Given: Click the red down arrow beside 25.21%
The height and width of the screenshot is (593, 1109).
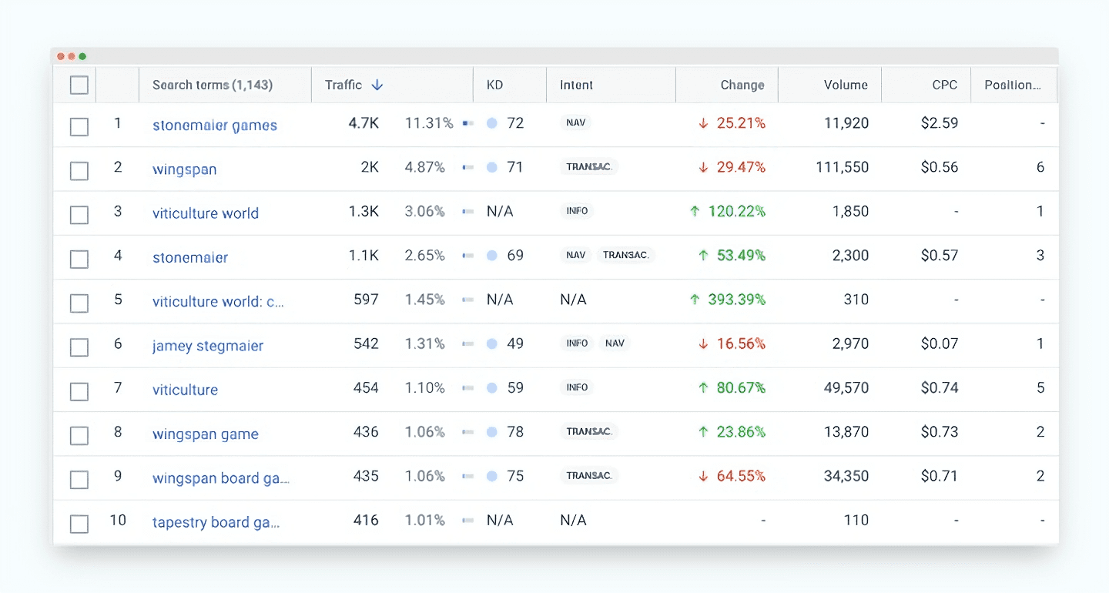Looking at the screenshot, I should tap(703, 123).
